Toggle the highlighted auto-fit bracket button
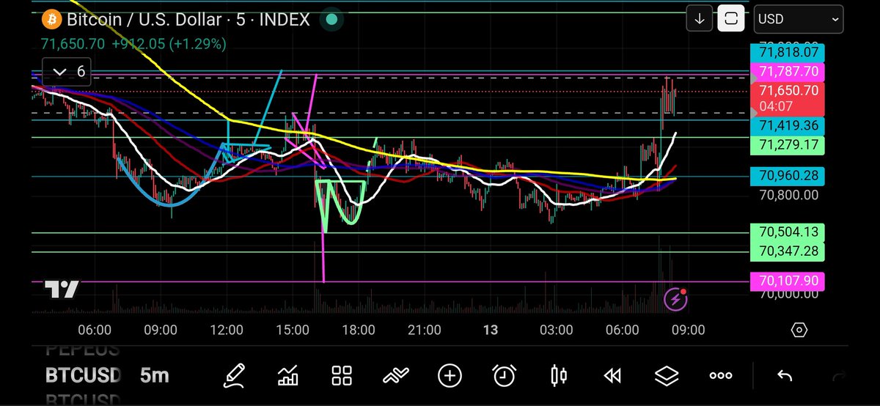880x406 pixels. click(x=731, y=19)
